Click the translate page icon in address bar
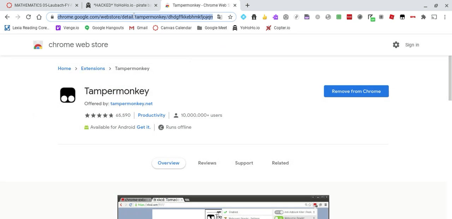The width and height of the screenshot is (452, 219). coord(220,17)
